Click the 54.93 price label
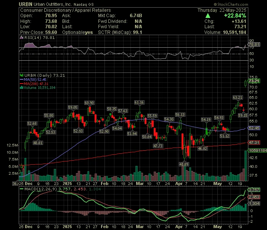Image resolution: width=267 pixels, height=230 pixels. 219,118
